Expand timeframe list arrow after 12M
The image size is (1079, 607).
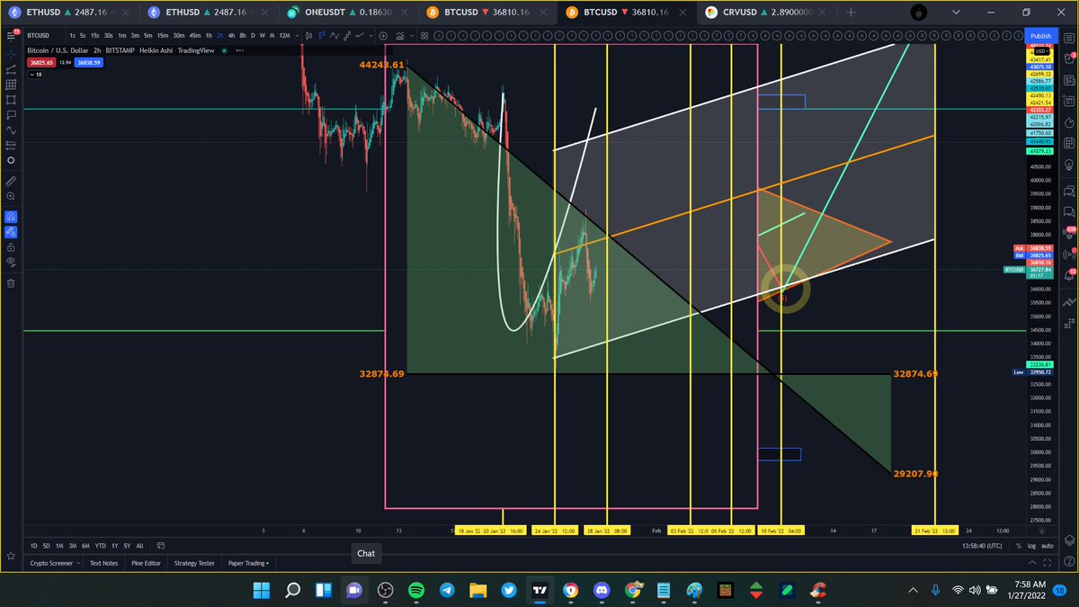pos(297,35)
